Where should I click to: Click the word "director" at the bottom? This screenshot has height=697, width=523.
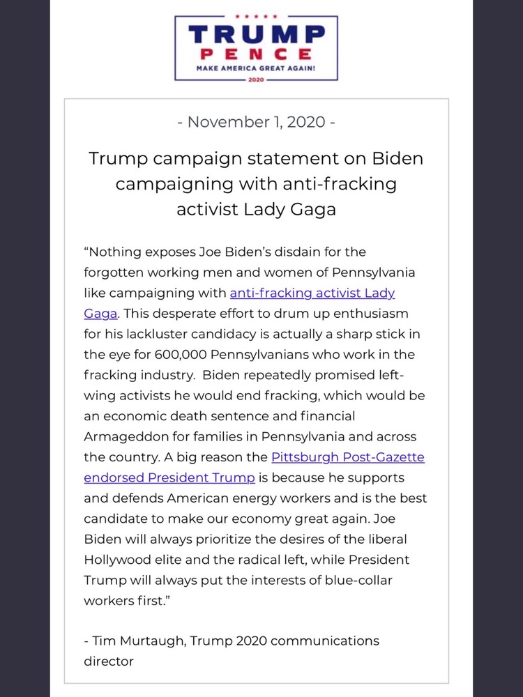109,661
